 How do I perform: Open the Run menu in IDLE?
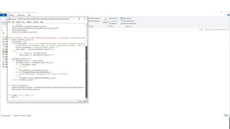[x=23, y=22]
